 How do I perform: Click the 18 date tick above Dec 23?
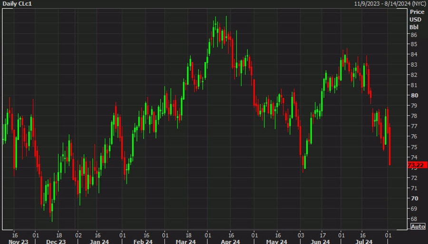pyautogui.click(x=59, y=235)
